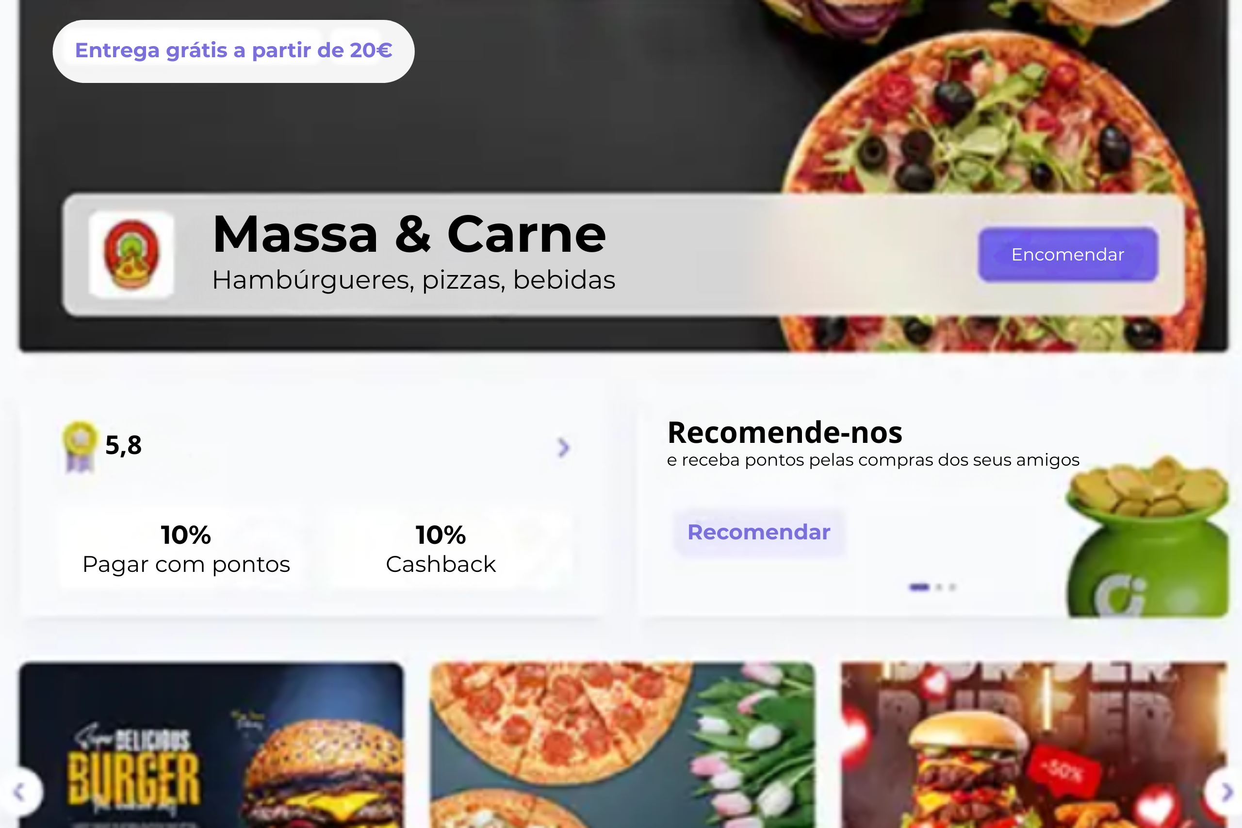Open the -50% burger promo banner
This screenshot has height=828, width=1242.
1034,745
